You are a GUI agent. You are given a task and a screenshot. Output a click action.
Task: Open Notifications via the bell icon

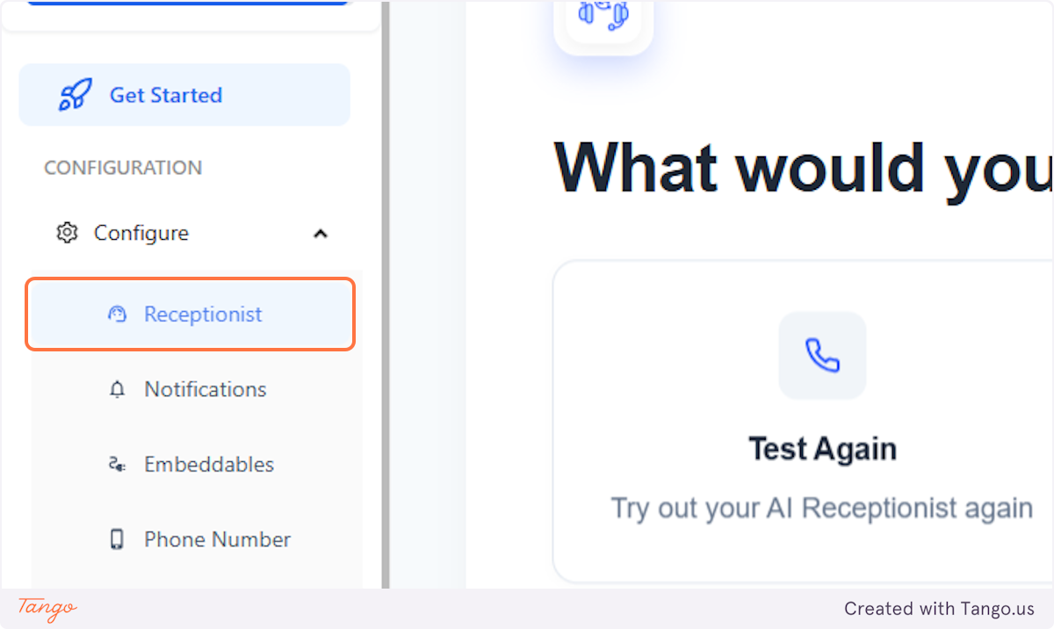pos(118,389)
